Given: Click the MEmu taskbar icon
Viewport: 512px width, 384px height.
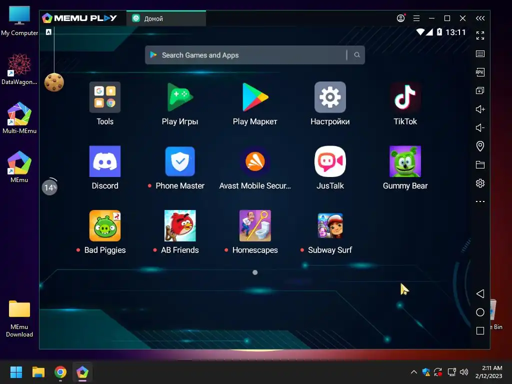Looking at the screenshot, I should click(x=82, y=372).
